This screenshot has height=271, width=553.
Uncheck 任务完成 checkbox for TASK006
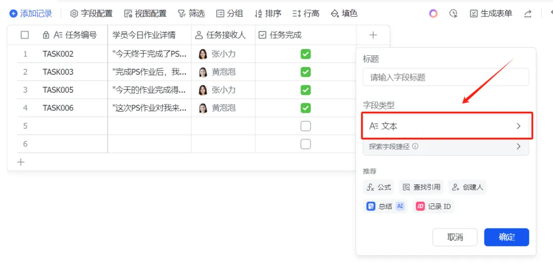coord(305,108)
